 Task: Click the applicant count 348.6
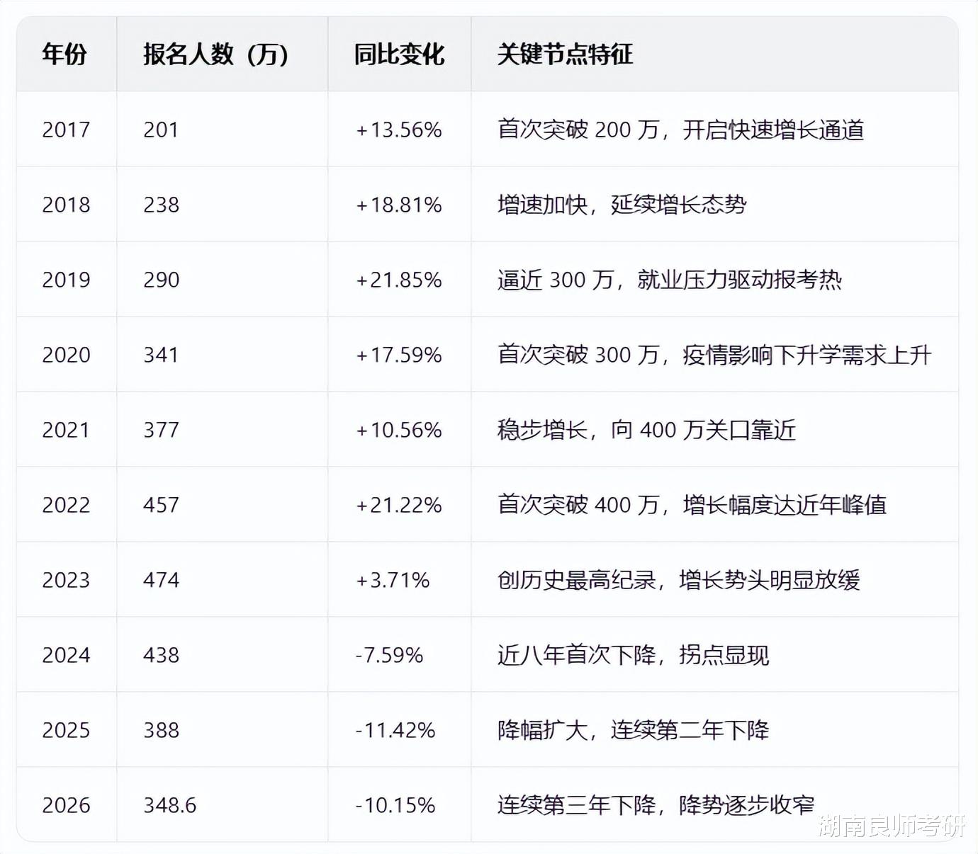[x=169, y=805]
